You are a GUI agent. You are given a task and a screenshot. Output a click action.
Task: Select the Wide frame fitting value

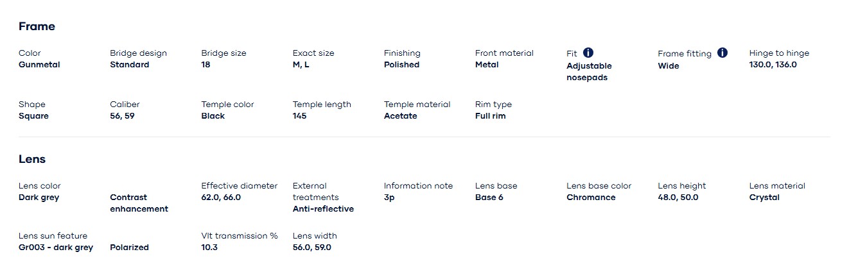pos(669,66)
